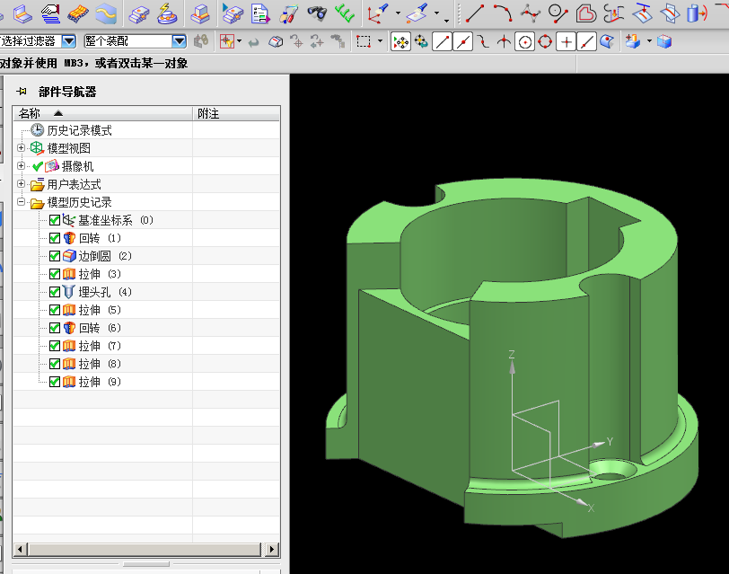Toggle checkbox for 基准坐标系 (0)
The image size is (729, 574).
55,220
